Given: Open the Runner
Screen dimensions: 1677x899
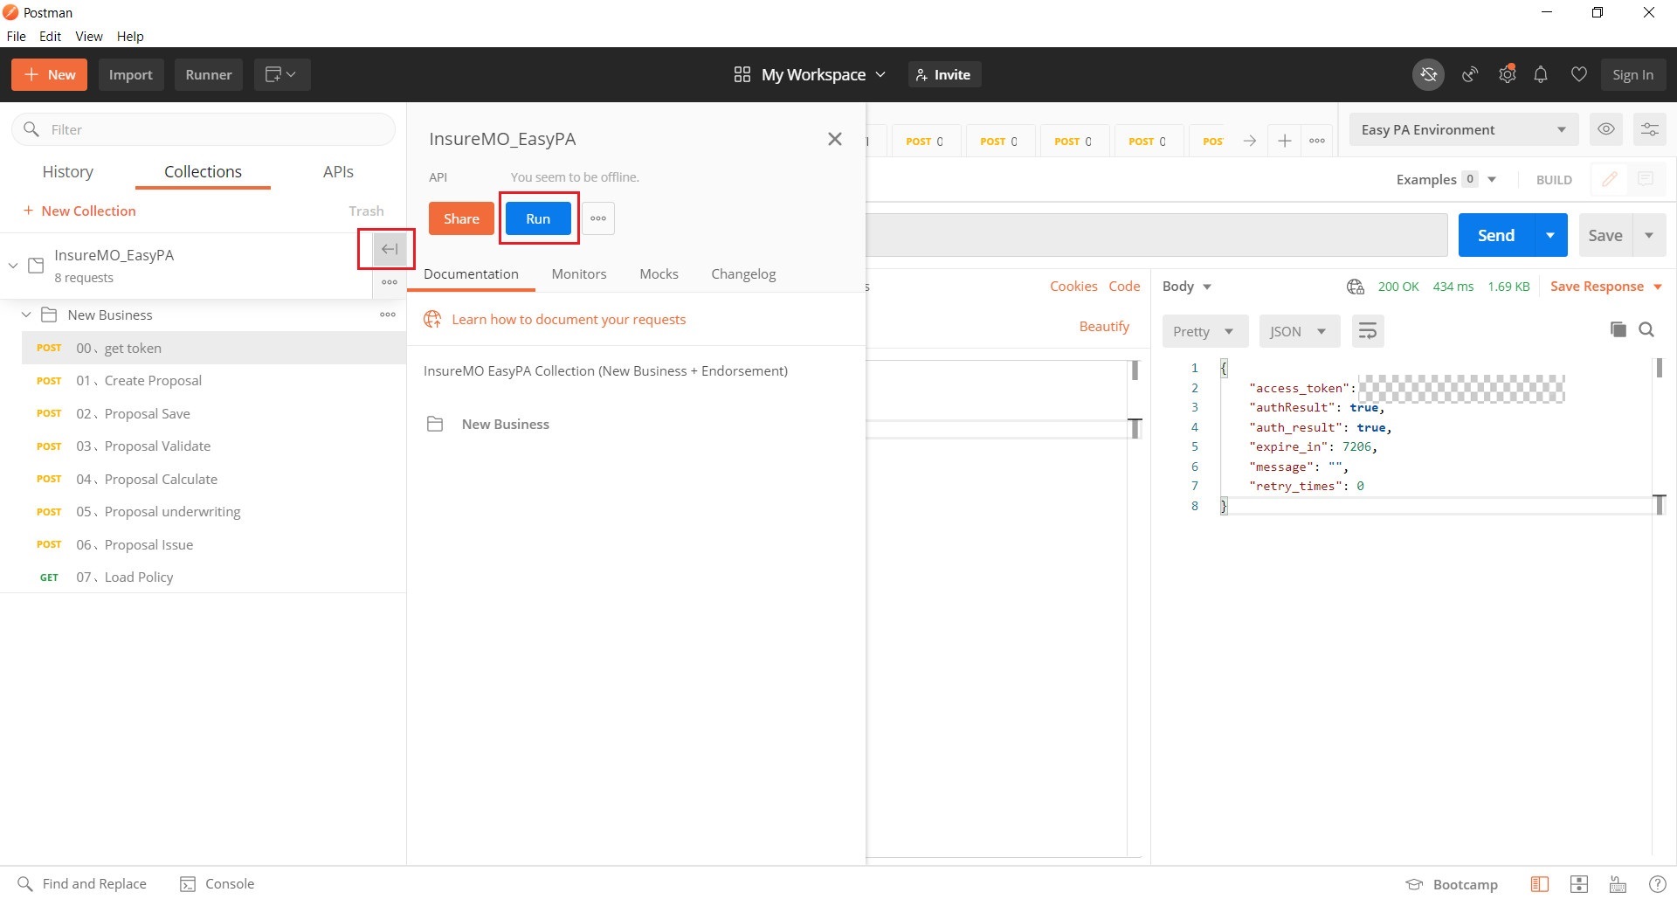Looking at the screenshot, I should [209, 75].
